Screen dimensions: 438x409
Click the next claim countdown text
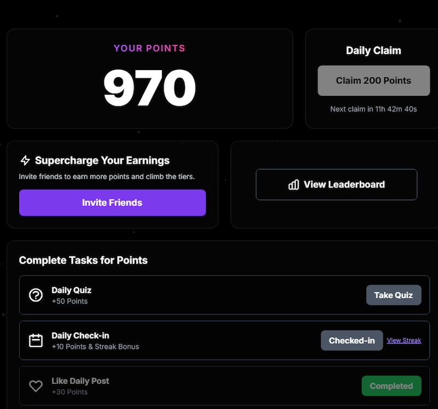(373, 109)
